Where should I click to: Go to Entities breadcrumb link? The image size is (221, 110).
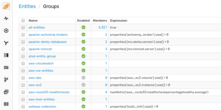coord(27,6)
